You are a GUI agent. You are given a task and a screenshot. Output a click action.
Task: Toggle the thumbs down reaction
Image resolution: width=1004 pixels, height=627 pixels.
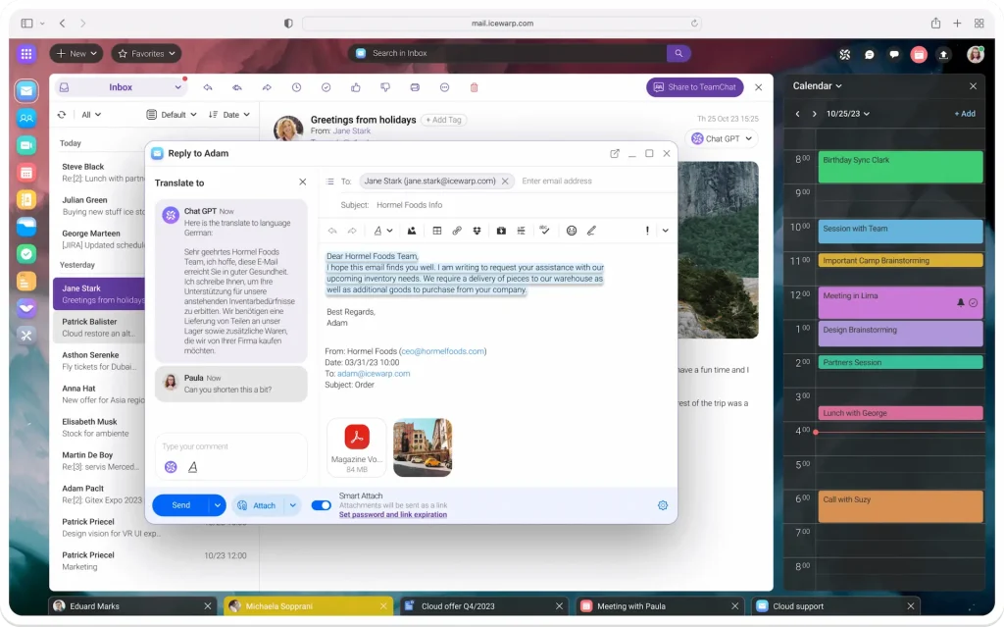coord(385,87)
